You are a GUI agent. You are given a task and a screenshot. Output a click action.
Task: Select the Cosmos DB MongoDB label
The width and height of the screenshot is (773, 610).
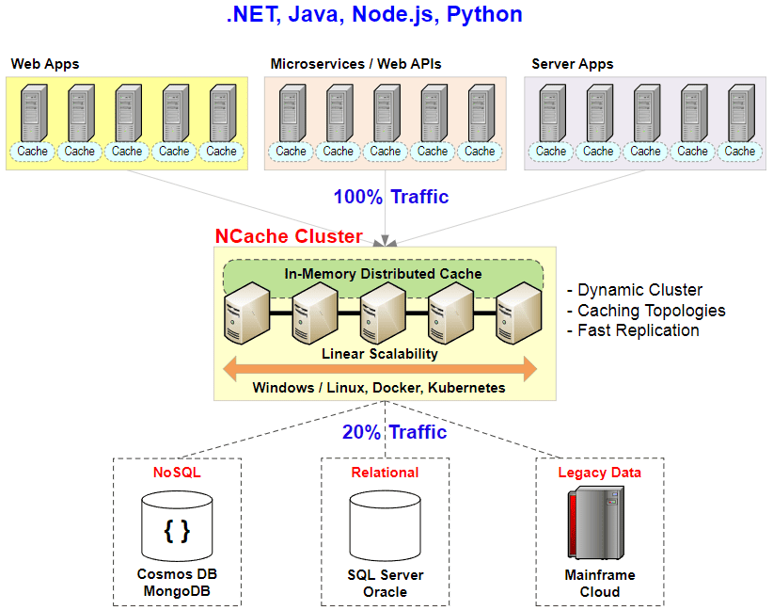point(177,583)
